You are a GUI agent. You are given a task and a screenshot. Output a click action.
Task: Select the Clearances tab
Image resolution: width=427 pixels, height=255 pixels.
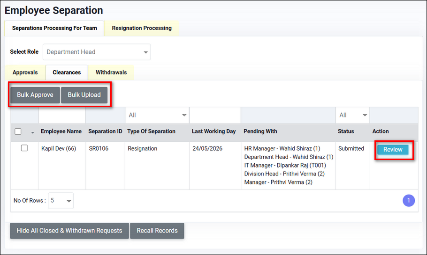point(67,73)
